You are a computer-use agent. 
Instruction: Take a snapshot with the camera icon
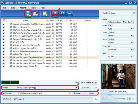coord(129,99)
